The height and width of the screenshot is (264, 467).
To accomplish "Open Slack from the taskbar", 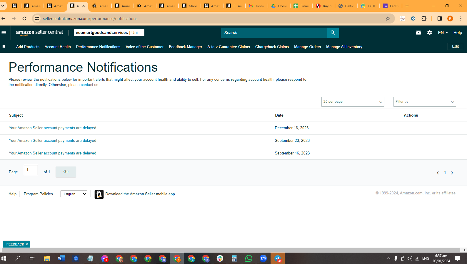I will (x=220, y=258).
